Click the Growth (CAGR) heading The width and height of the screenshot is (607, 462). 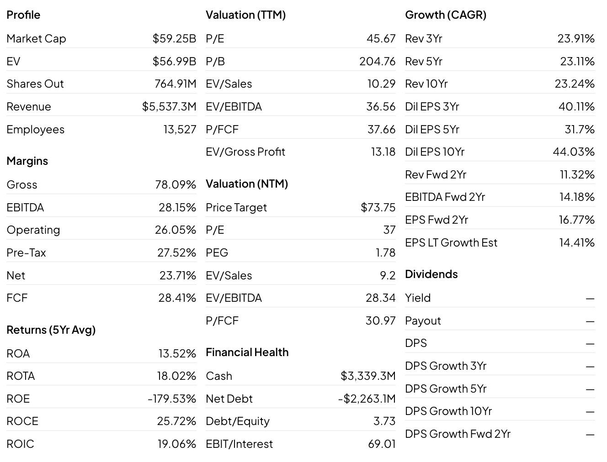446,15
